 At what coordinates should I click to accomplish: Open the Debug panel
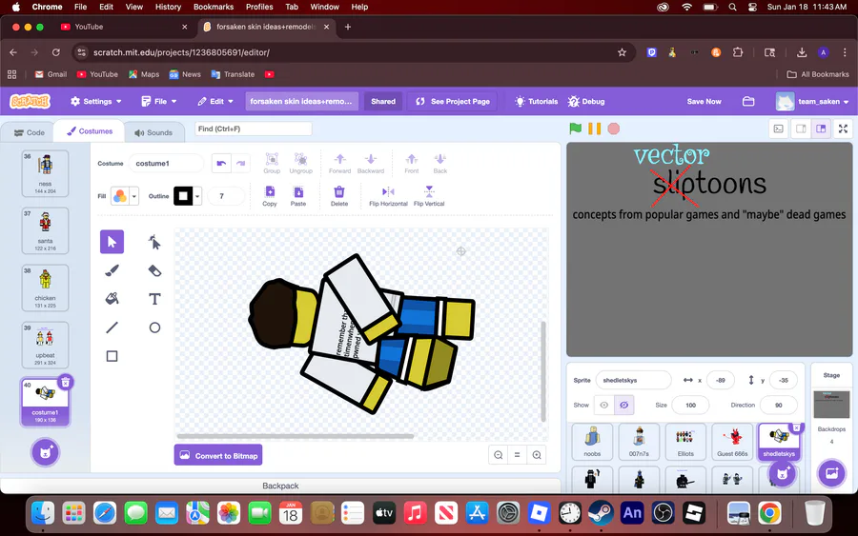[586, 101]
